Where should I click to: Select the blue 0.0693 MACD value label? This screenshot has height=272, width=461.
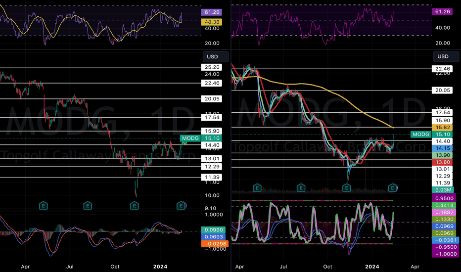[214, 237]
